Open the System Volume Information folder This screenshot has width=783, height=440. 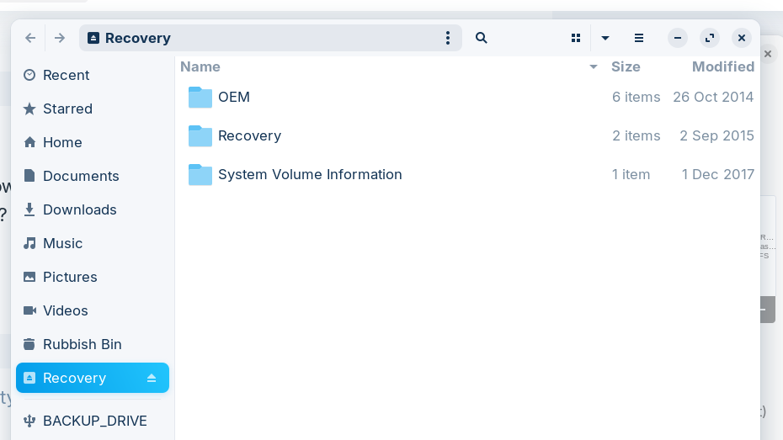[x=309, y=175]
